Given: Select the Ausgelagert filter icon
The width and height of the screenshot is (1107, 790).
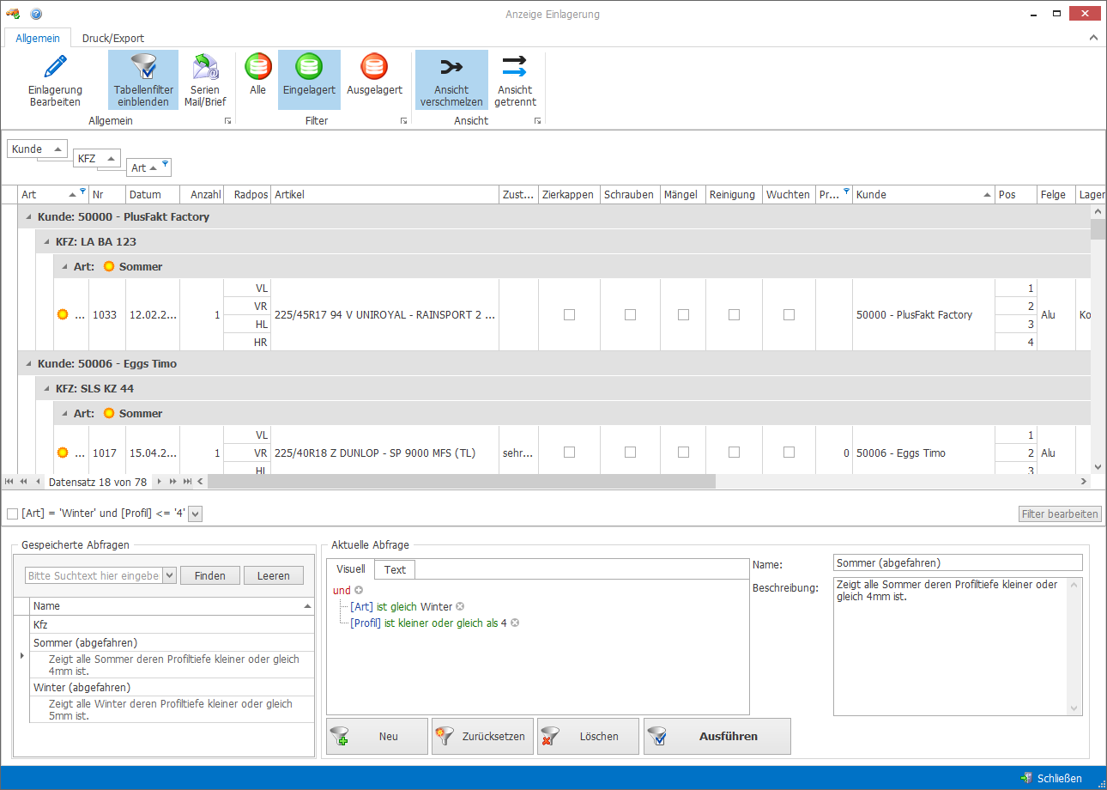Looking at the screenshot, I should 374,66.
